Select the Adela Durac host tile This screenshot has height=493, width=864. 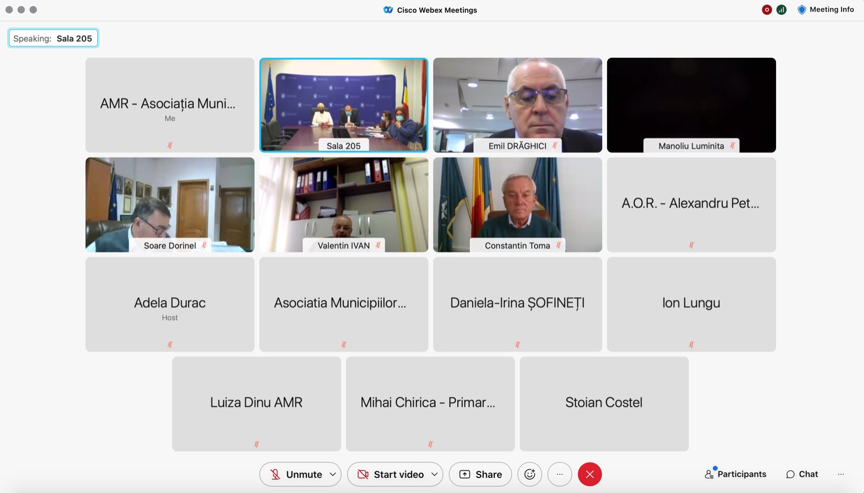tap(170, 304)
